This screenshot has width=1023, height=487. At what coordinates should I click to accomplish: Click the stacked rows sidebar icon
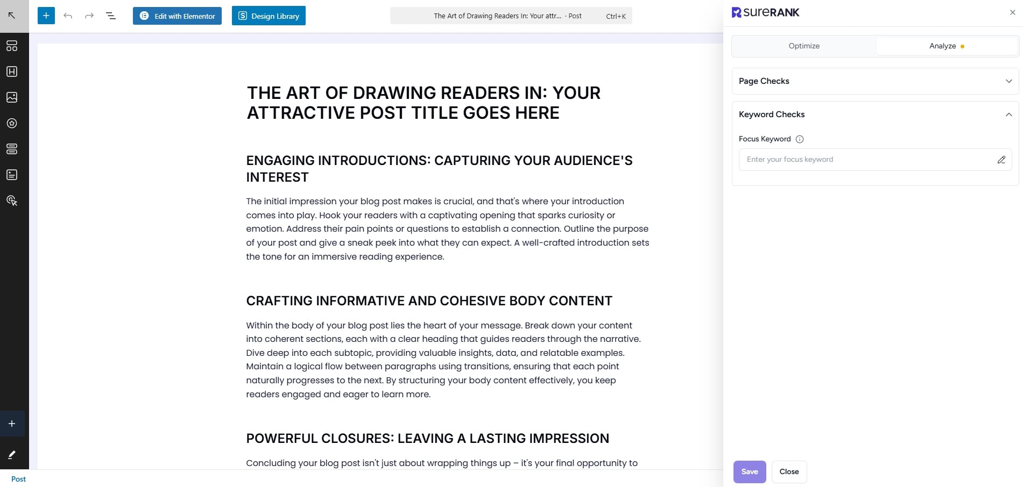click(x=12, y=149)
